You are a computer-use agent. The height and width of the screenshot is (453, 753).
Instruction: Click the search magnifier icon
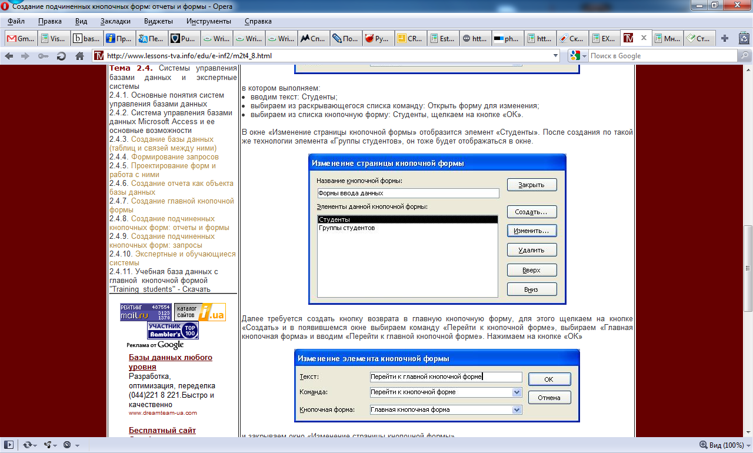click(x=745, y=56)
